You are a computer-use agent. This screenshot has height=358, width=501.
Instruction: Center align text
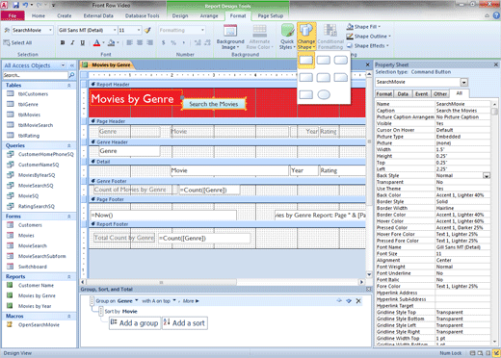[x=140, y=42]
